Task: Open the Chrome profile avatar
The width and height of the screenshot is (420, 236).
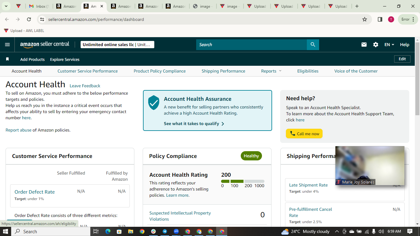Action: pos(391,19)
